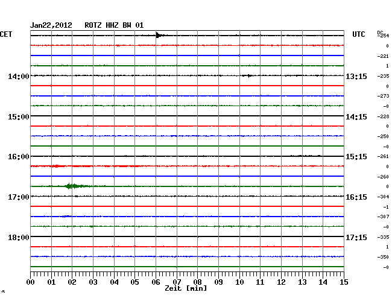Click the 03 minute axis tick label

click(93, 282)
